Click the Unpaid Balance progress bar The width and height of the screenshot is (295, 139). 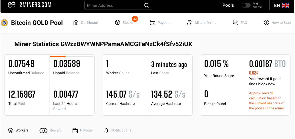pyautogui.click(x=72, y=56)
